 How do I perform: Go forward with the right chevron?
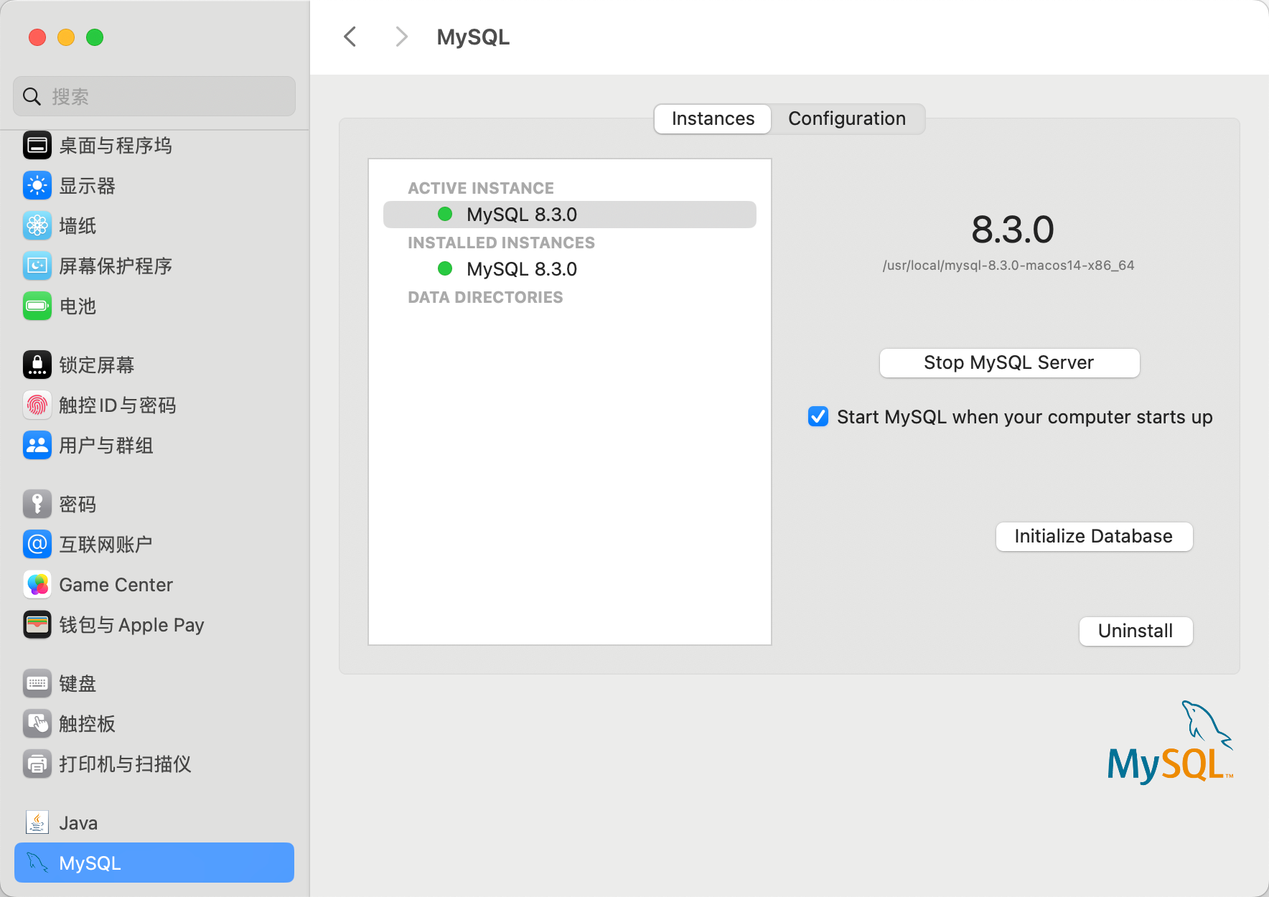click(x=402, y=37)
